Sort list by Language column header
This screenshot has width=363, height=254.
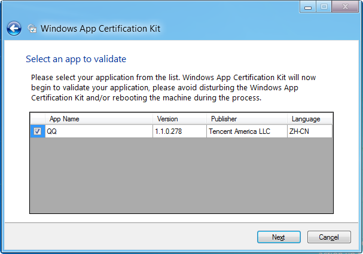(x=310, y=119)
